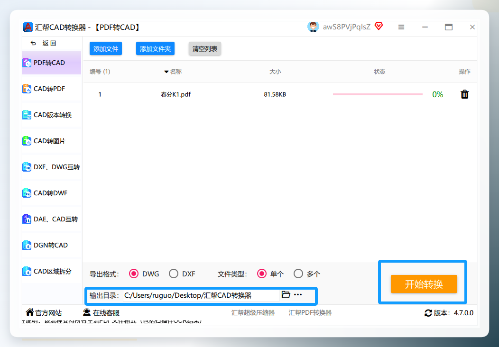
Task: Click the CAD版本转换 sidebar icon
Action: click(27, 115)
